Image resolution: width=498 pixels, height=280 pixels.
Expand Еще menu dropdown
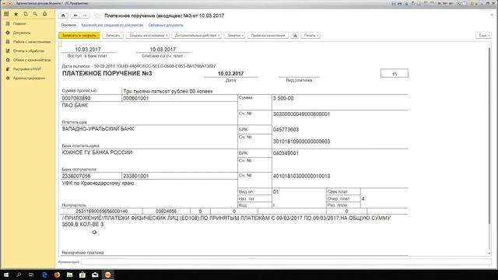point(483,35)
